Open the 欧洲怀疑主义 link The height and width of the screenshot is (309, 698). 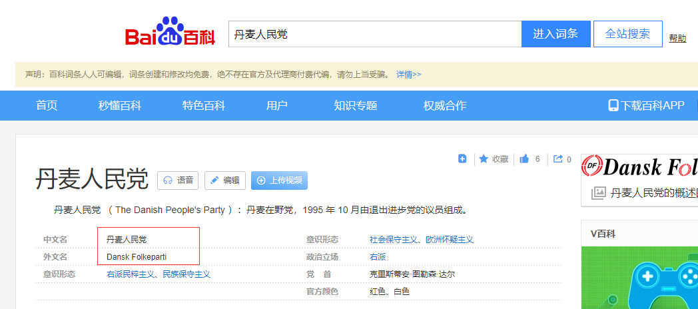coord(450,240)
